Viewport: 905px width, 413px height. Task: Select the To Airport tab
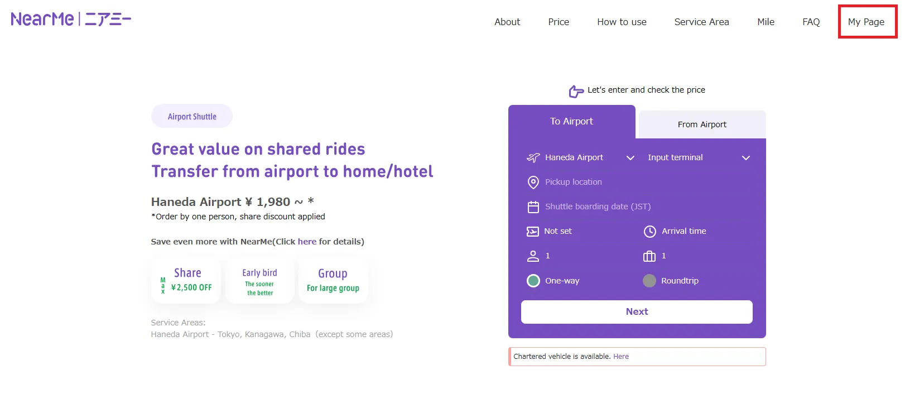[x=571, y=122]
